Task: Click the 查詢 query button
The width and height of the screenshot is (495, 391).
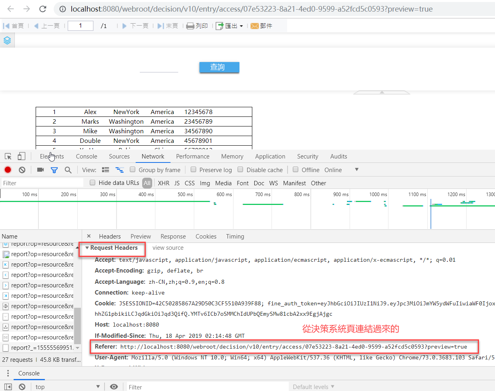Action: 219,67
